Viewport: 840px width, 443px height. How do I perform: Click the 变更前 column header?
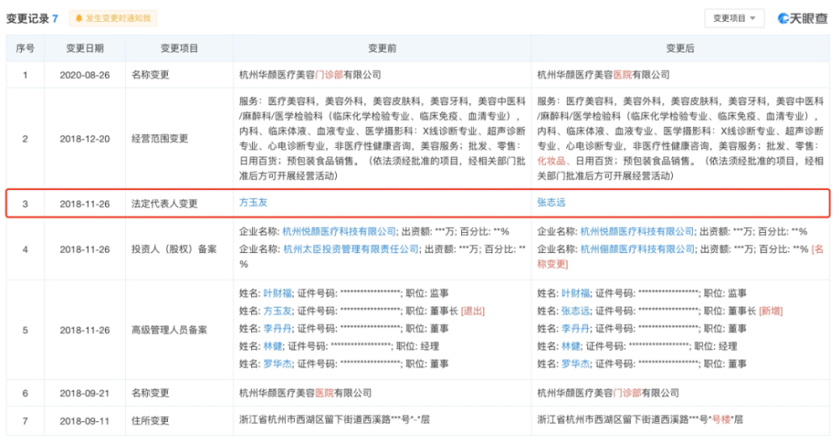[382, 48]
